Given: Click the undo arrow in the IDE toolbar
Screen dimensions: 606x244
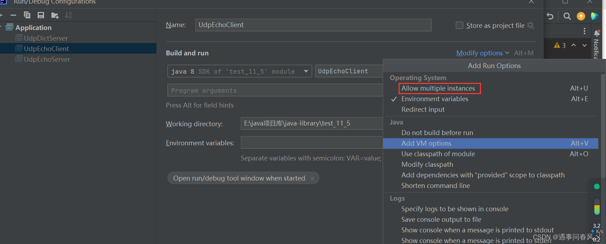Looking at the screenshot, I should point(550,16).
